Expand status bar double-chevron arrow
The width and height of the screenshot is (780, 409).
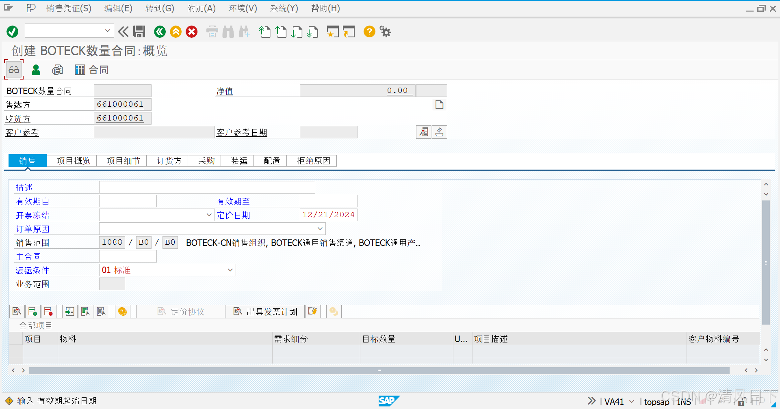(x=591, y=401)
